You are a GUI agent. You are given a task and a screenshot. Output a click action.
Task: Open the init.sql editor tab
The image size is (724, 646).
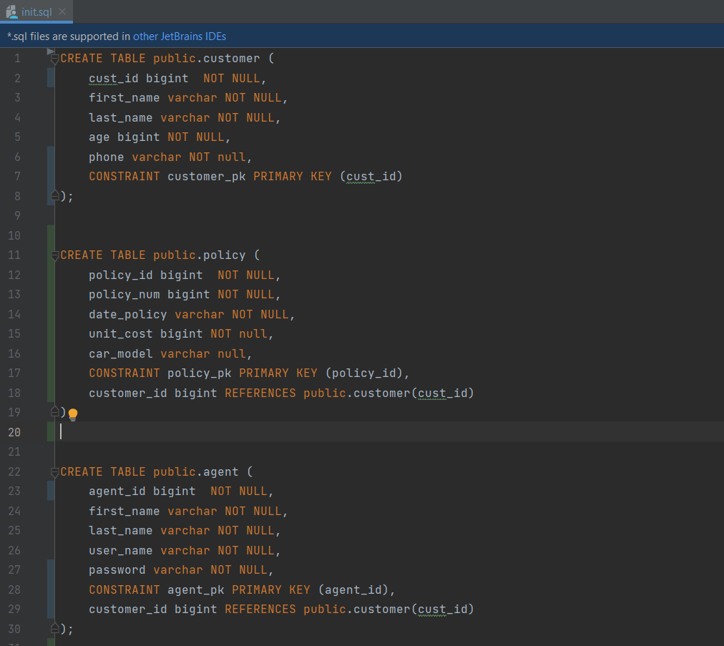36,12
